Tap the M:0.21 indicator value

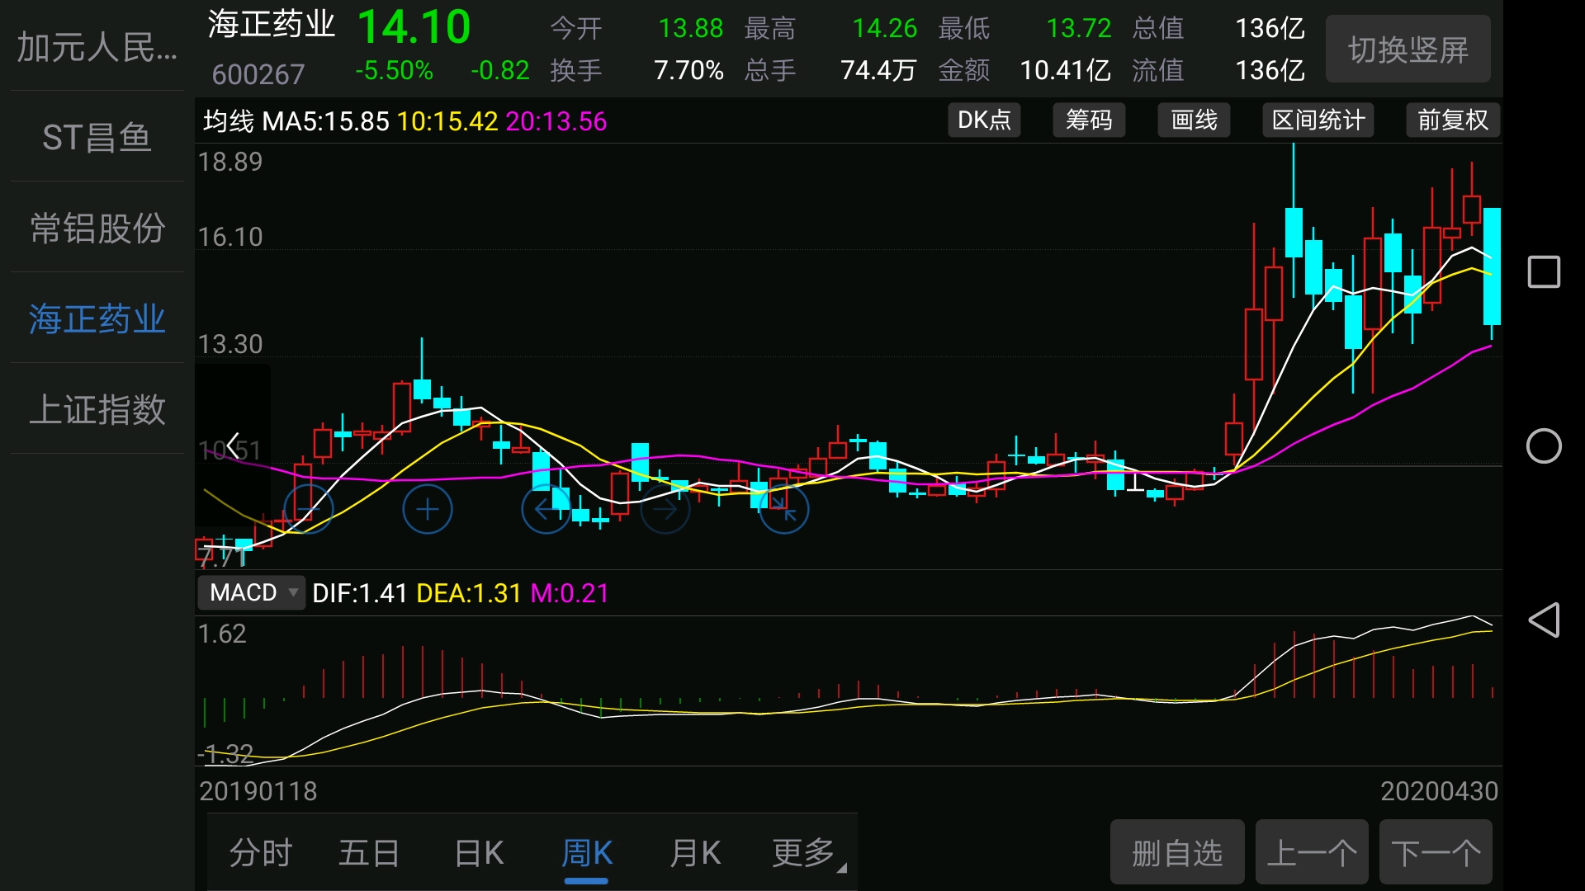coord(570,593)
